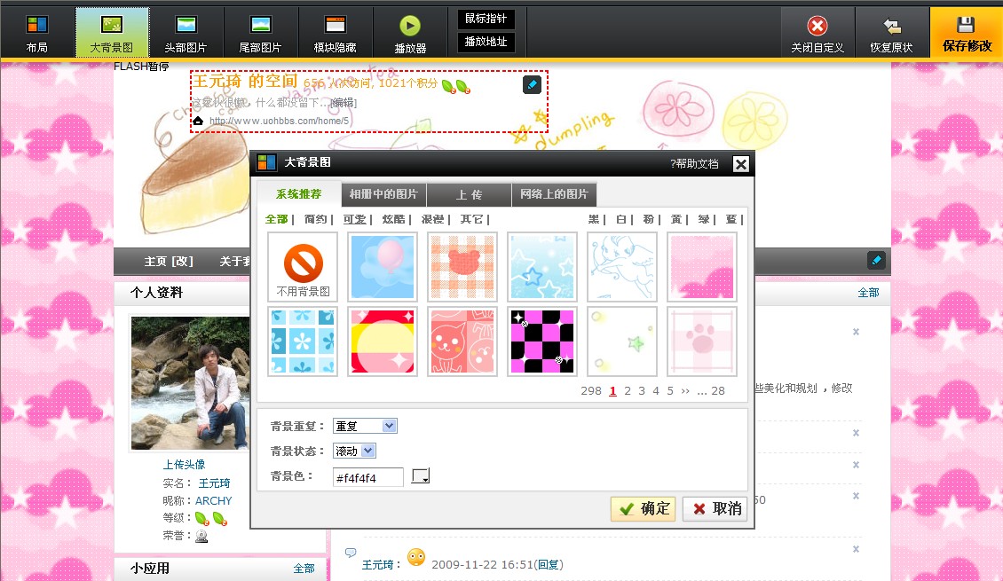Open the 布局 layout tool
The width and height of the screenshot is (1003, 581).
tap(37, 33)
